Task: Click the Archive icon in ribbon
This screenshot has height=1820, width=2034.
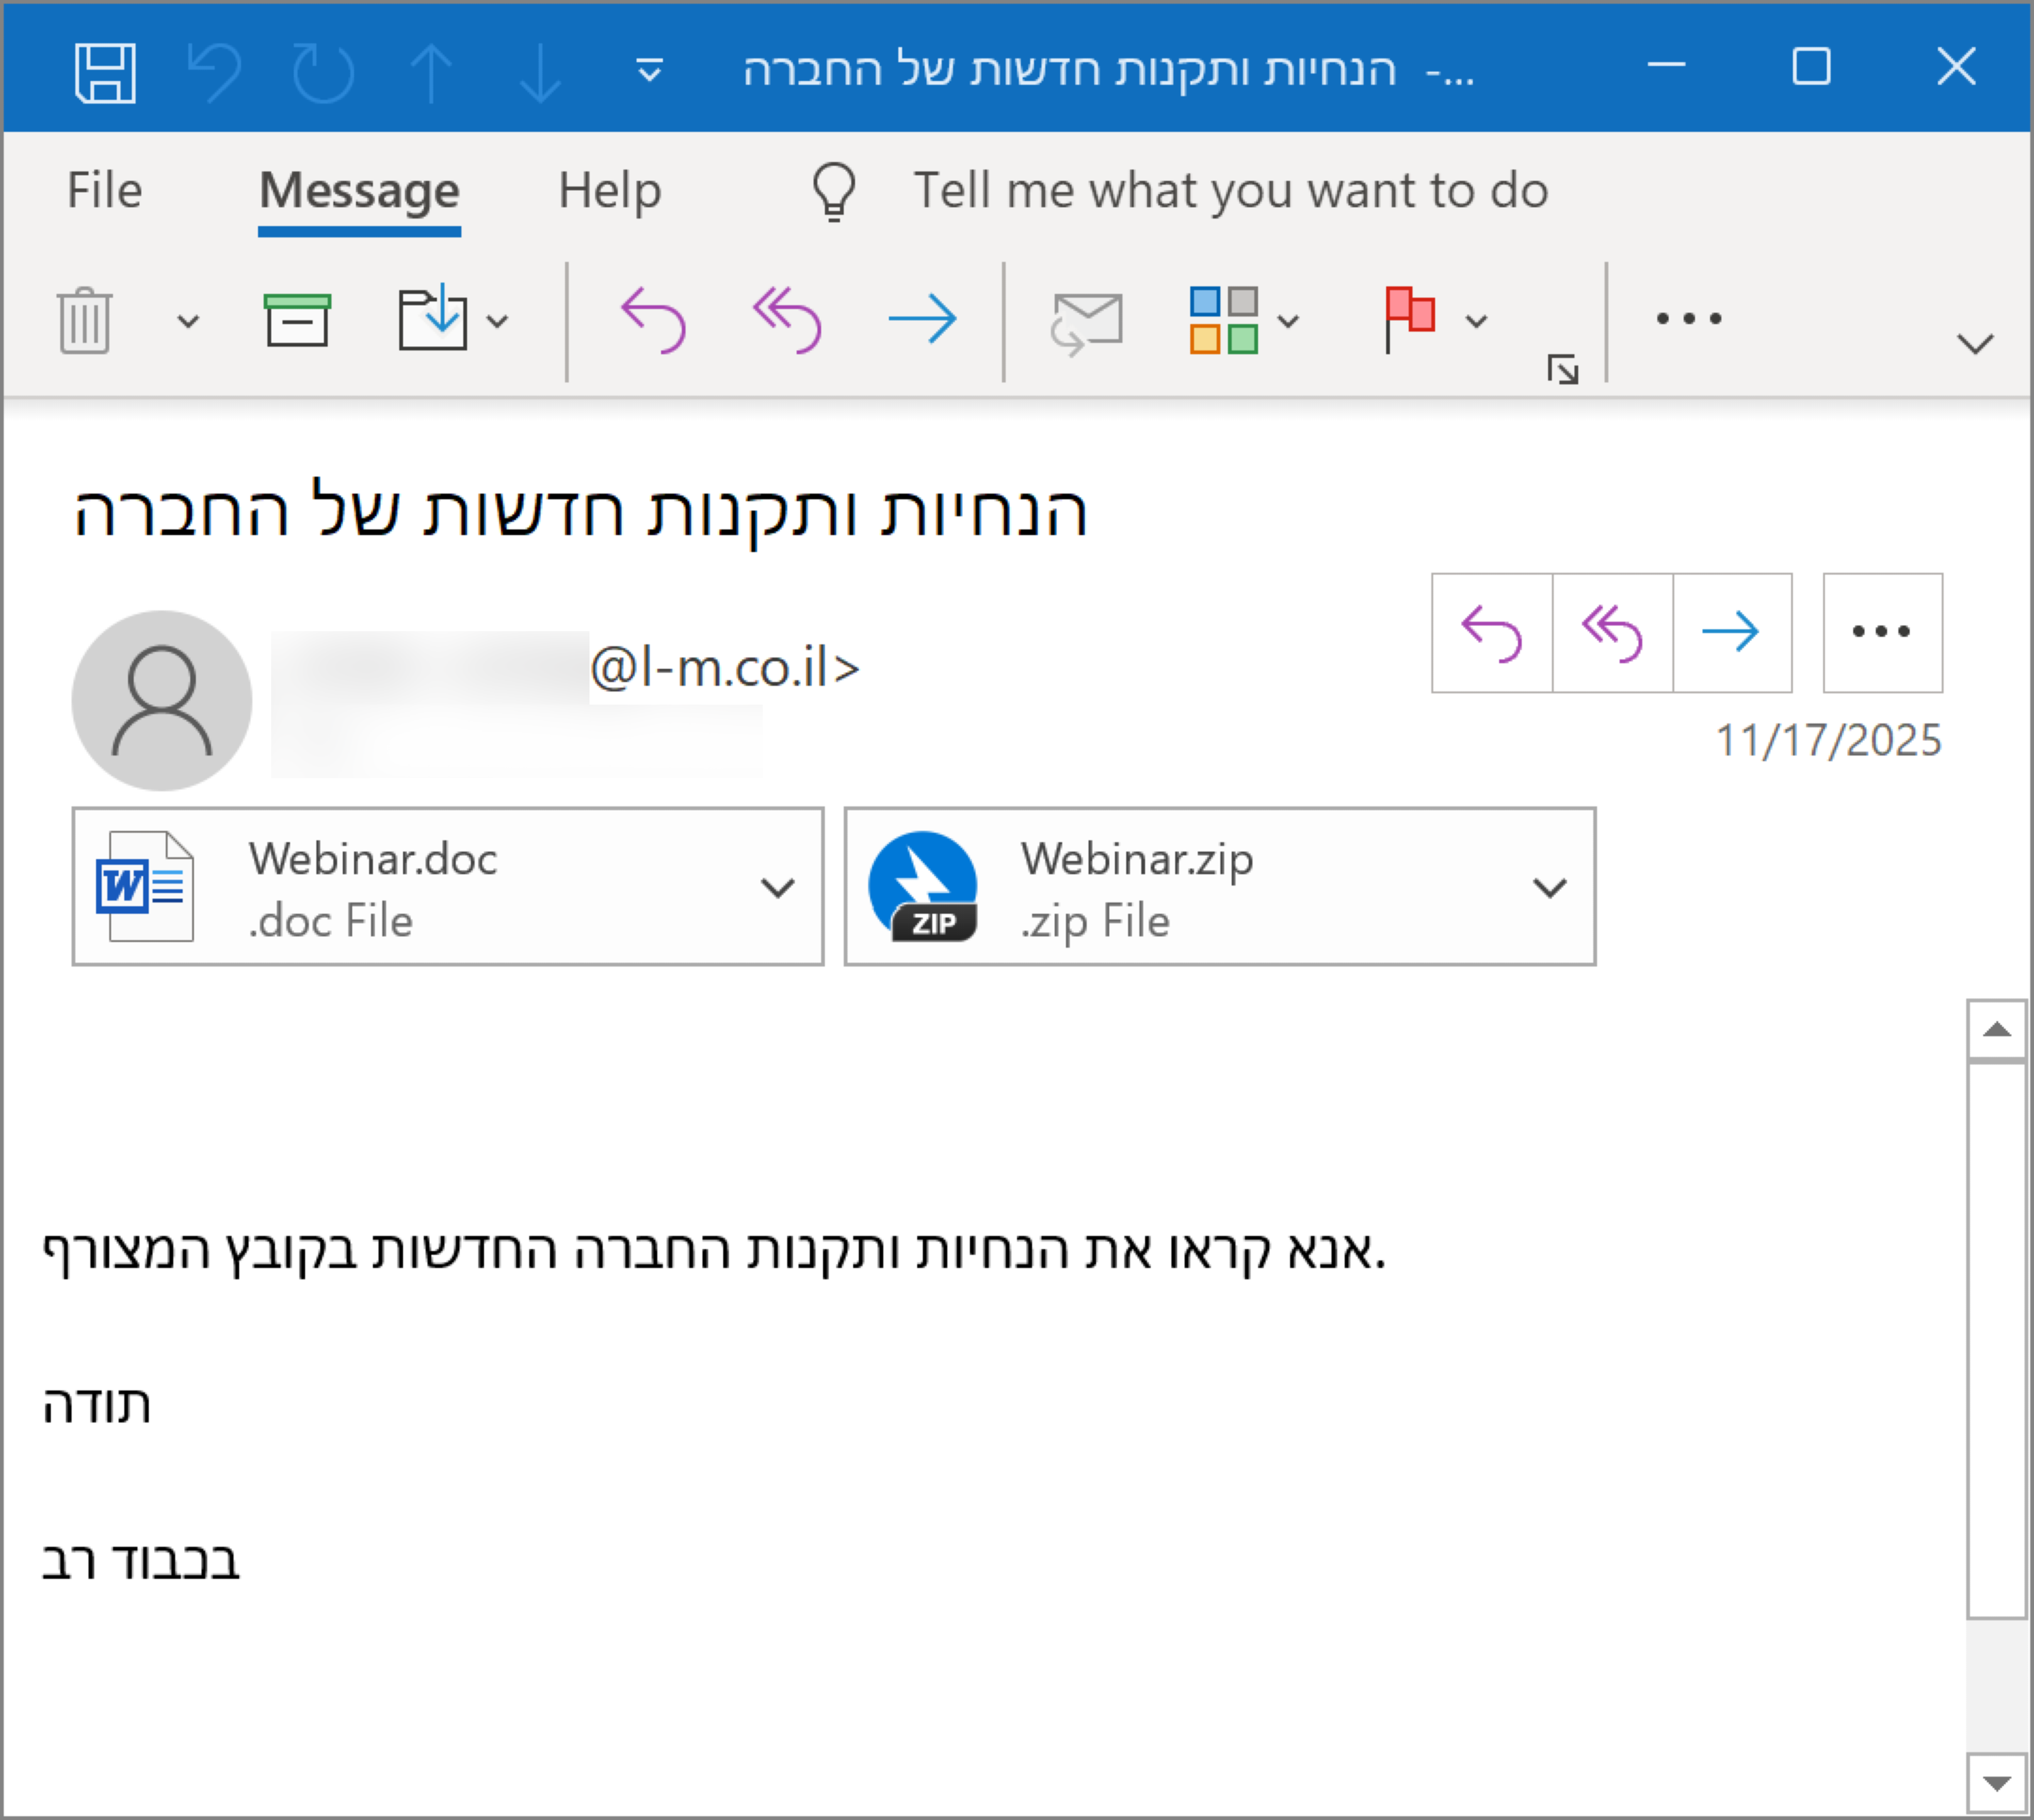Action: click(x=297, y=320)
